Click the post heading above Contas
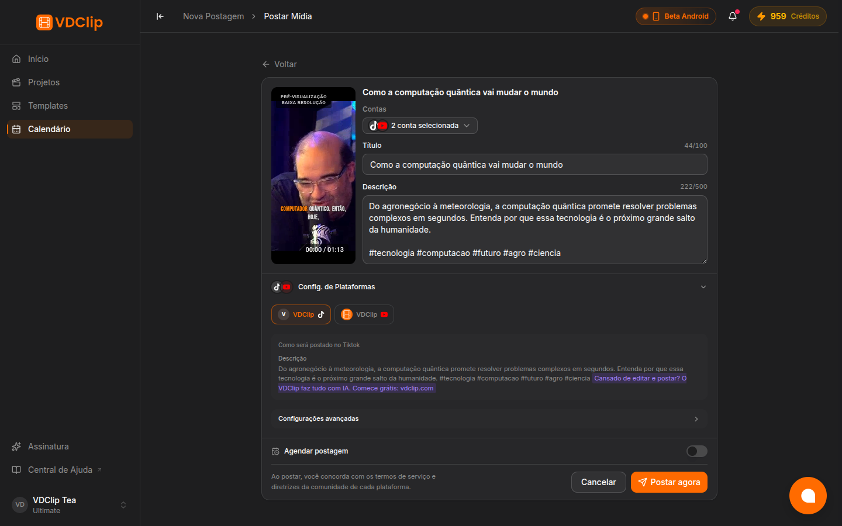The width and height of the screenshot is (842, 526). tap(460, 92)
